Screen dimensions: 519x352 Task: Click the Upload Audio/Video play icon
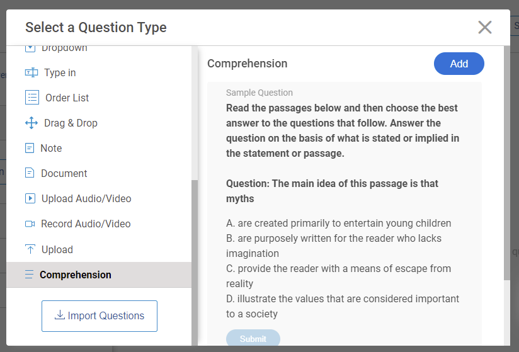point(30,198)
